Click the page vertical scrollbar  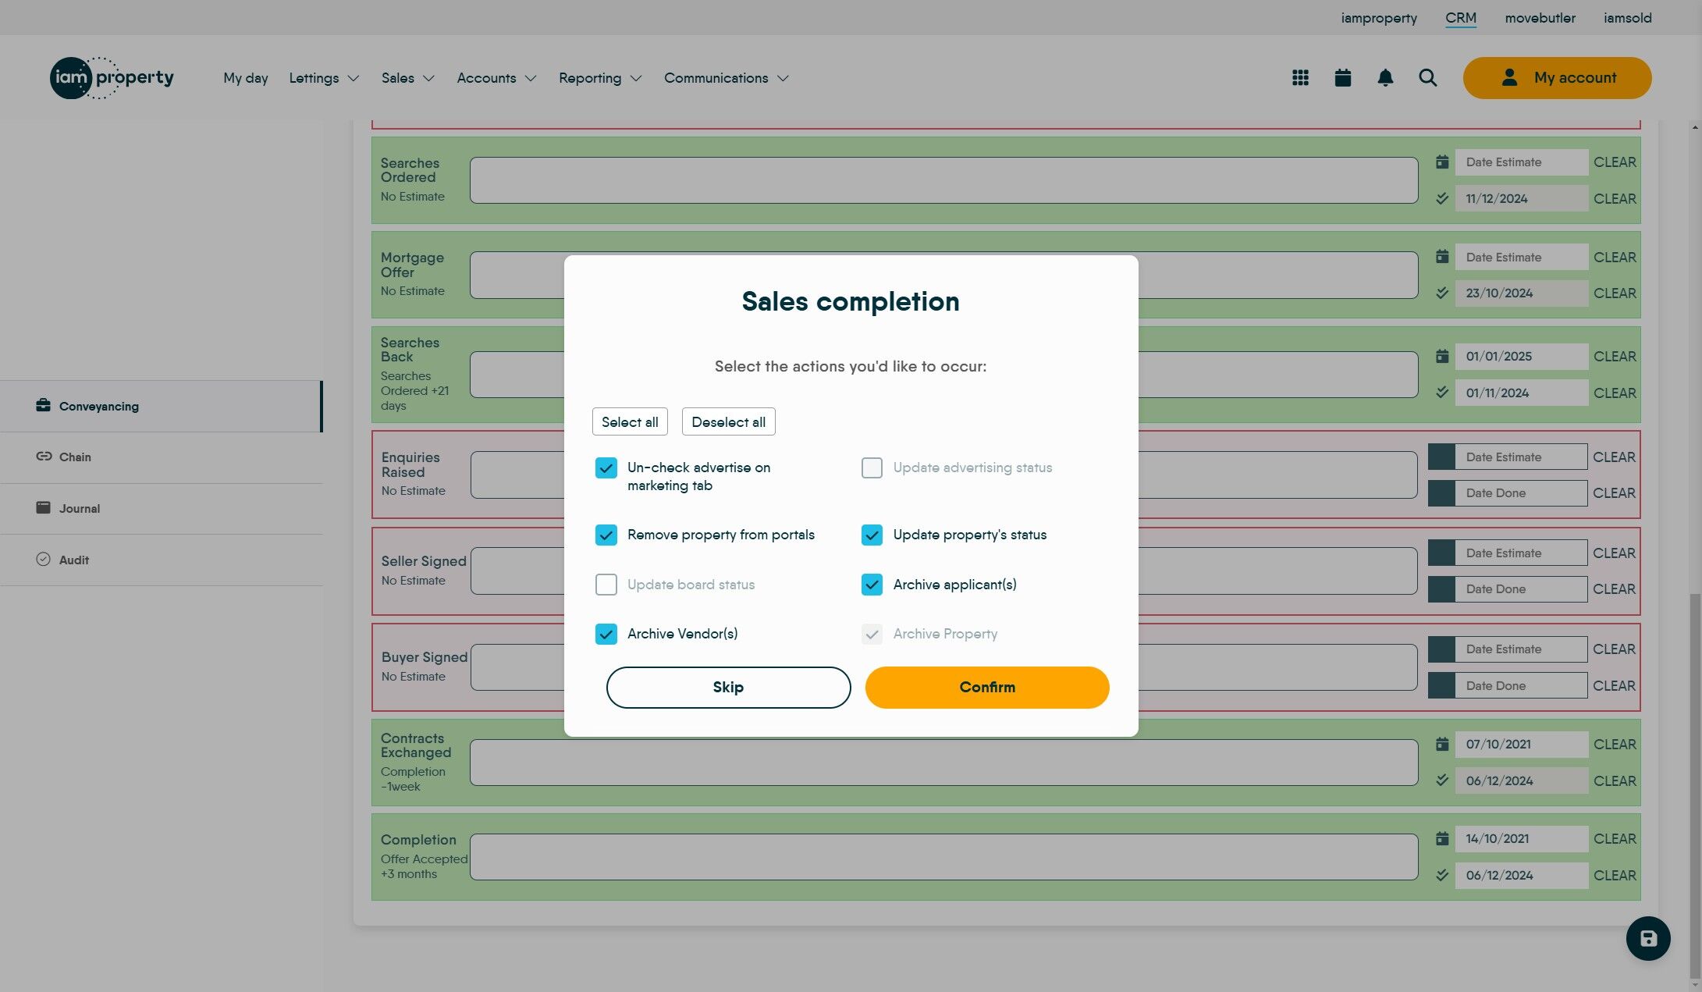[x=1694, y=780]
